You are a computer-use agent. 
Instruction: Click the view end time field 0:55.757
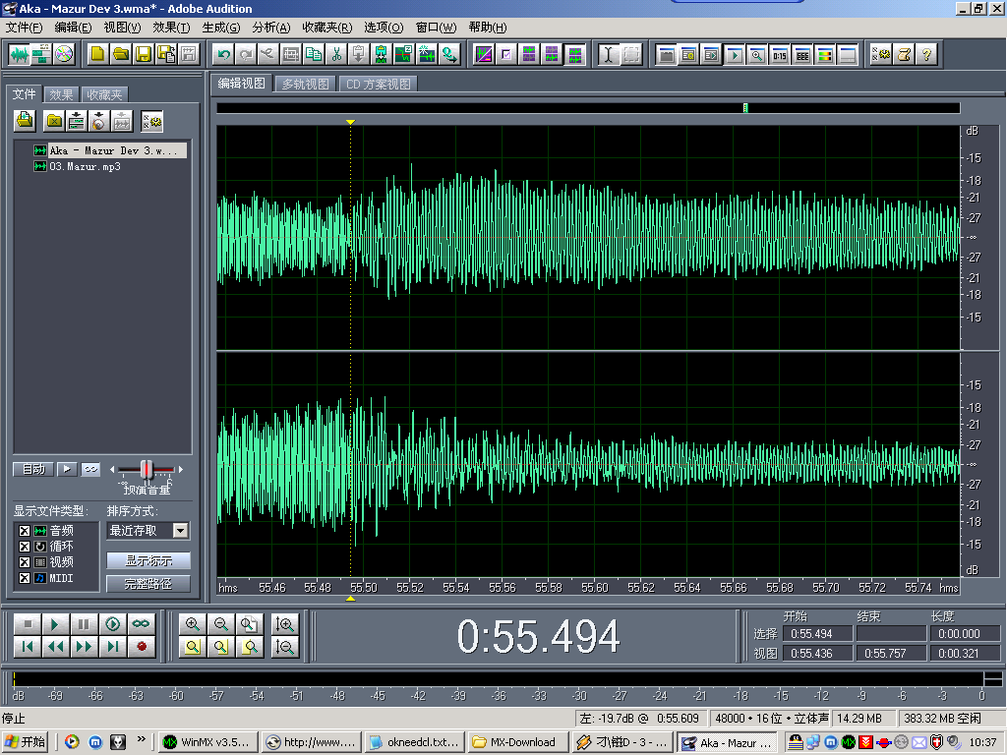click(891, 654)
